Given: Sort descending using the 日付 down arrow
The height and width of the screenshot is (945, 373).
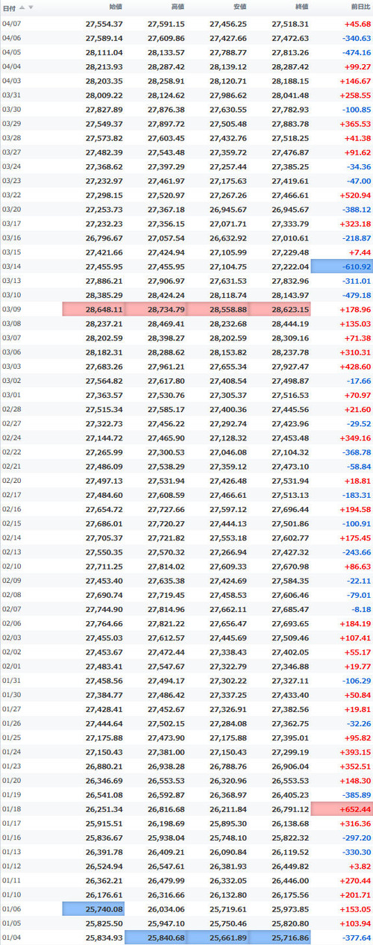Looking at the screenshot, I should (29, 7).
